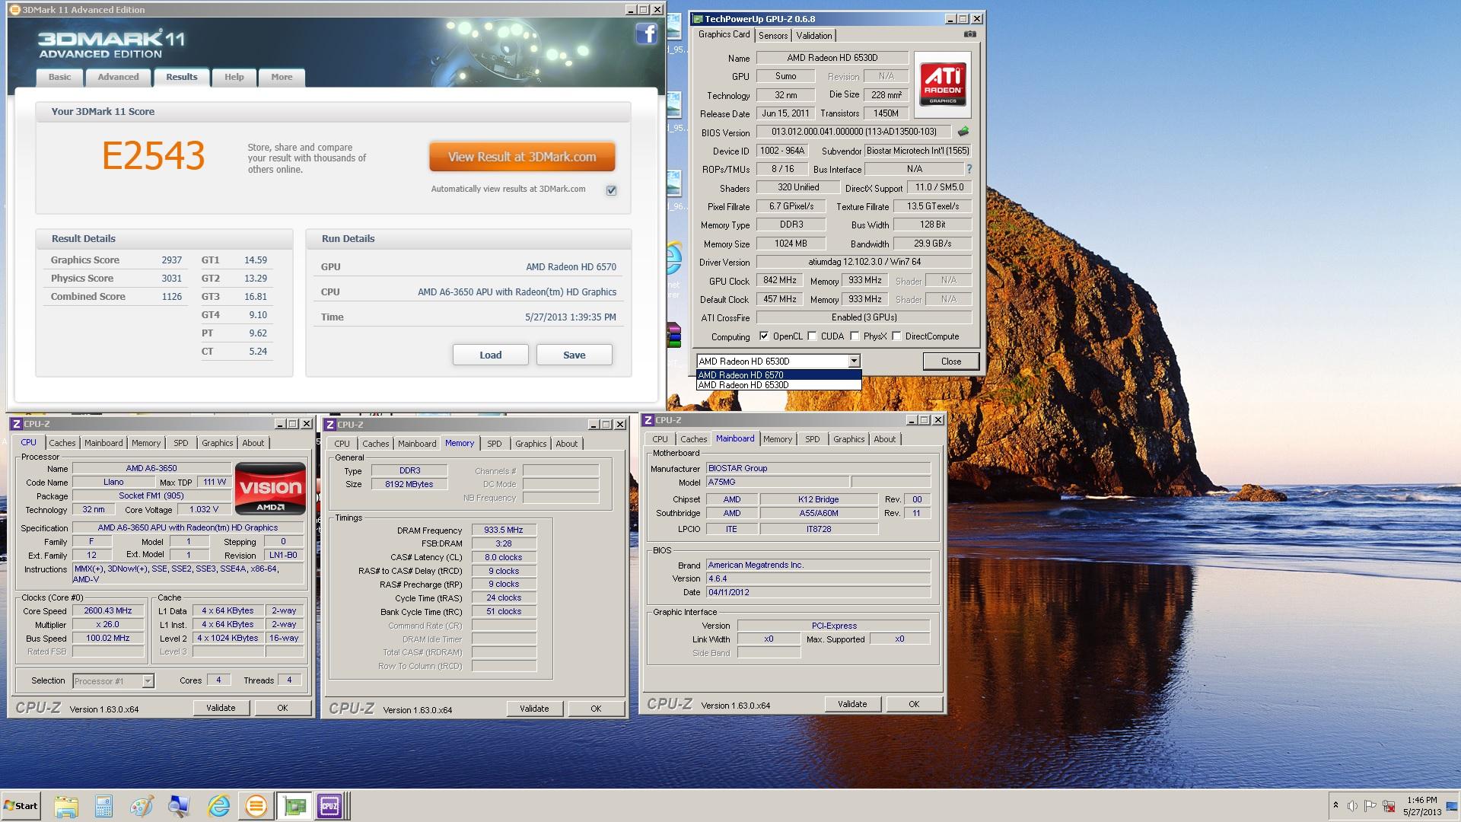Open Windows Explorer from the taskbar

(66, 806)
